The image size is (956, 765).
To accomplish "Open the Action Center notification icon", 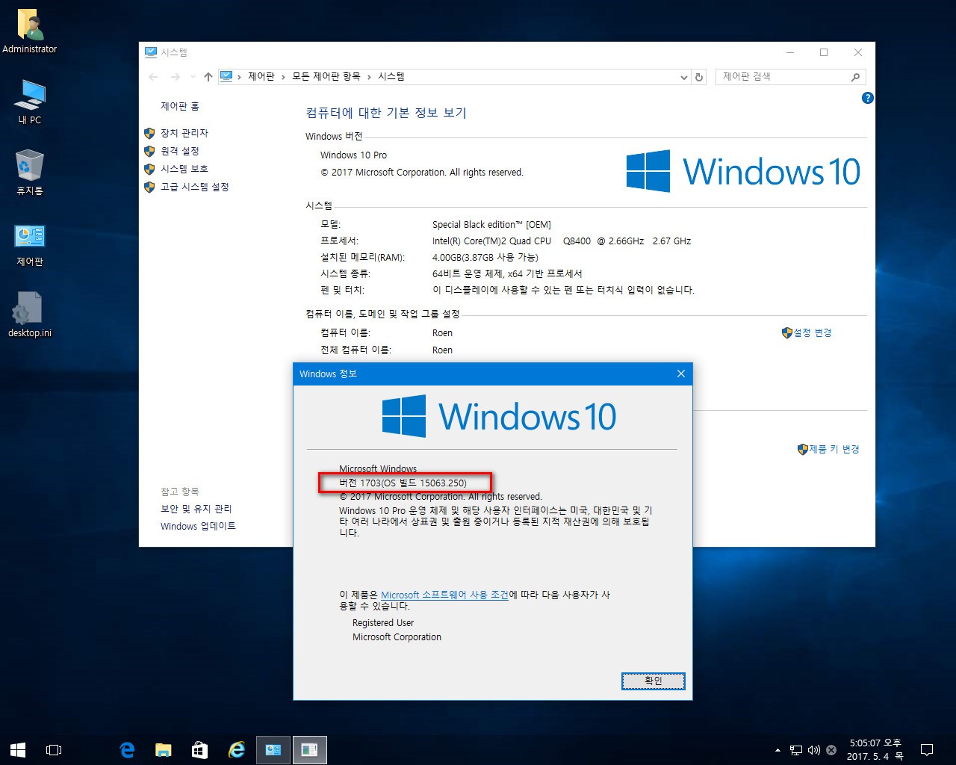I will [927, 749].
